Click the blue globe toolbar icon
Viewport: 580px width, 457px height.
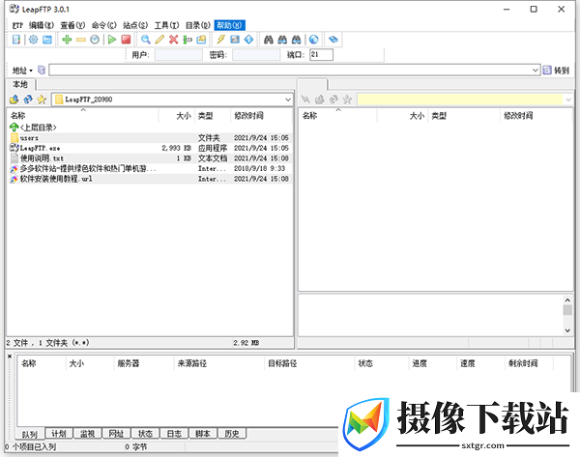point(313,40)
